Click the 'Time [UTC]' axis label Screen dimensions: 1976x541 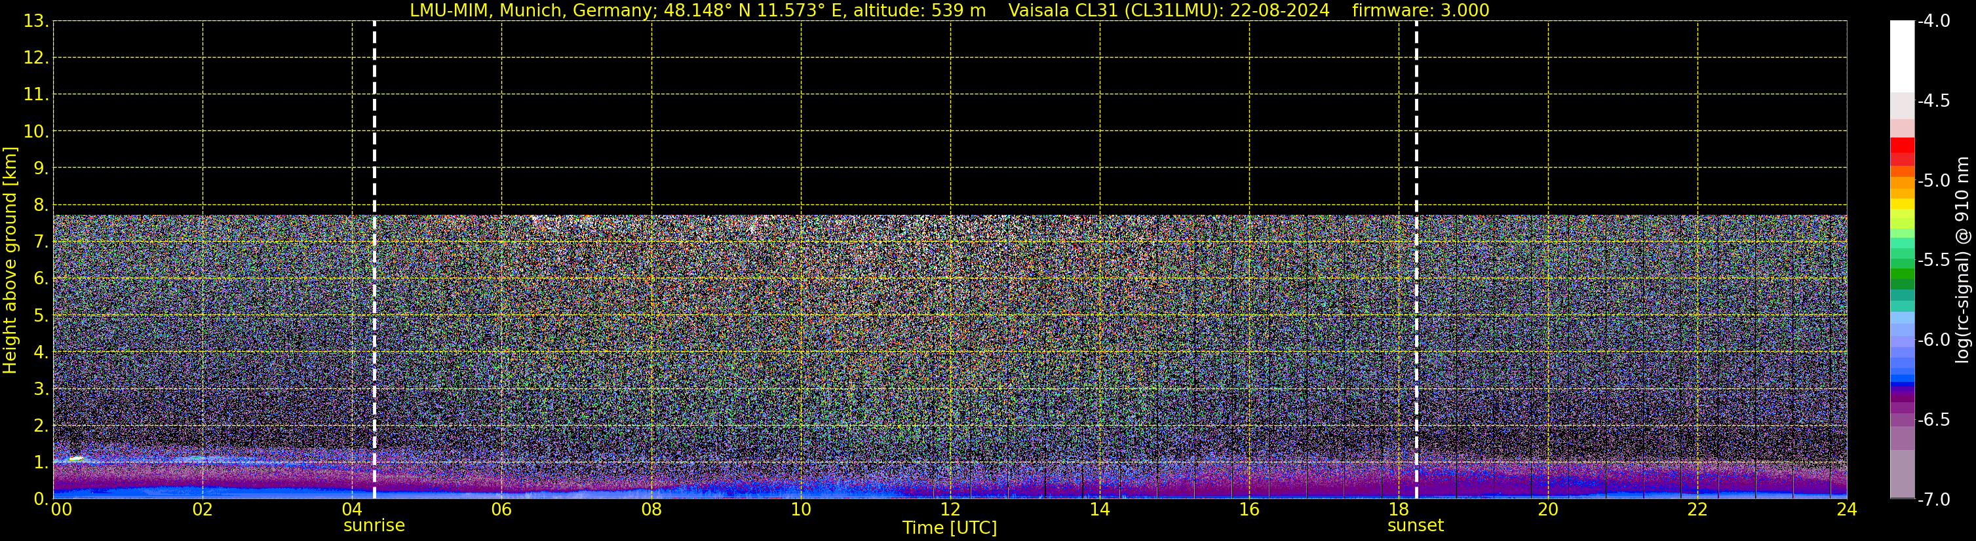(950, 528)
